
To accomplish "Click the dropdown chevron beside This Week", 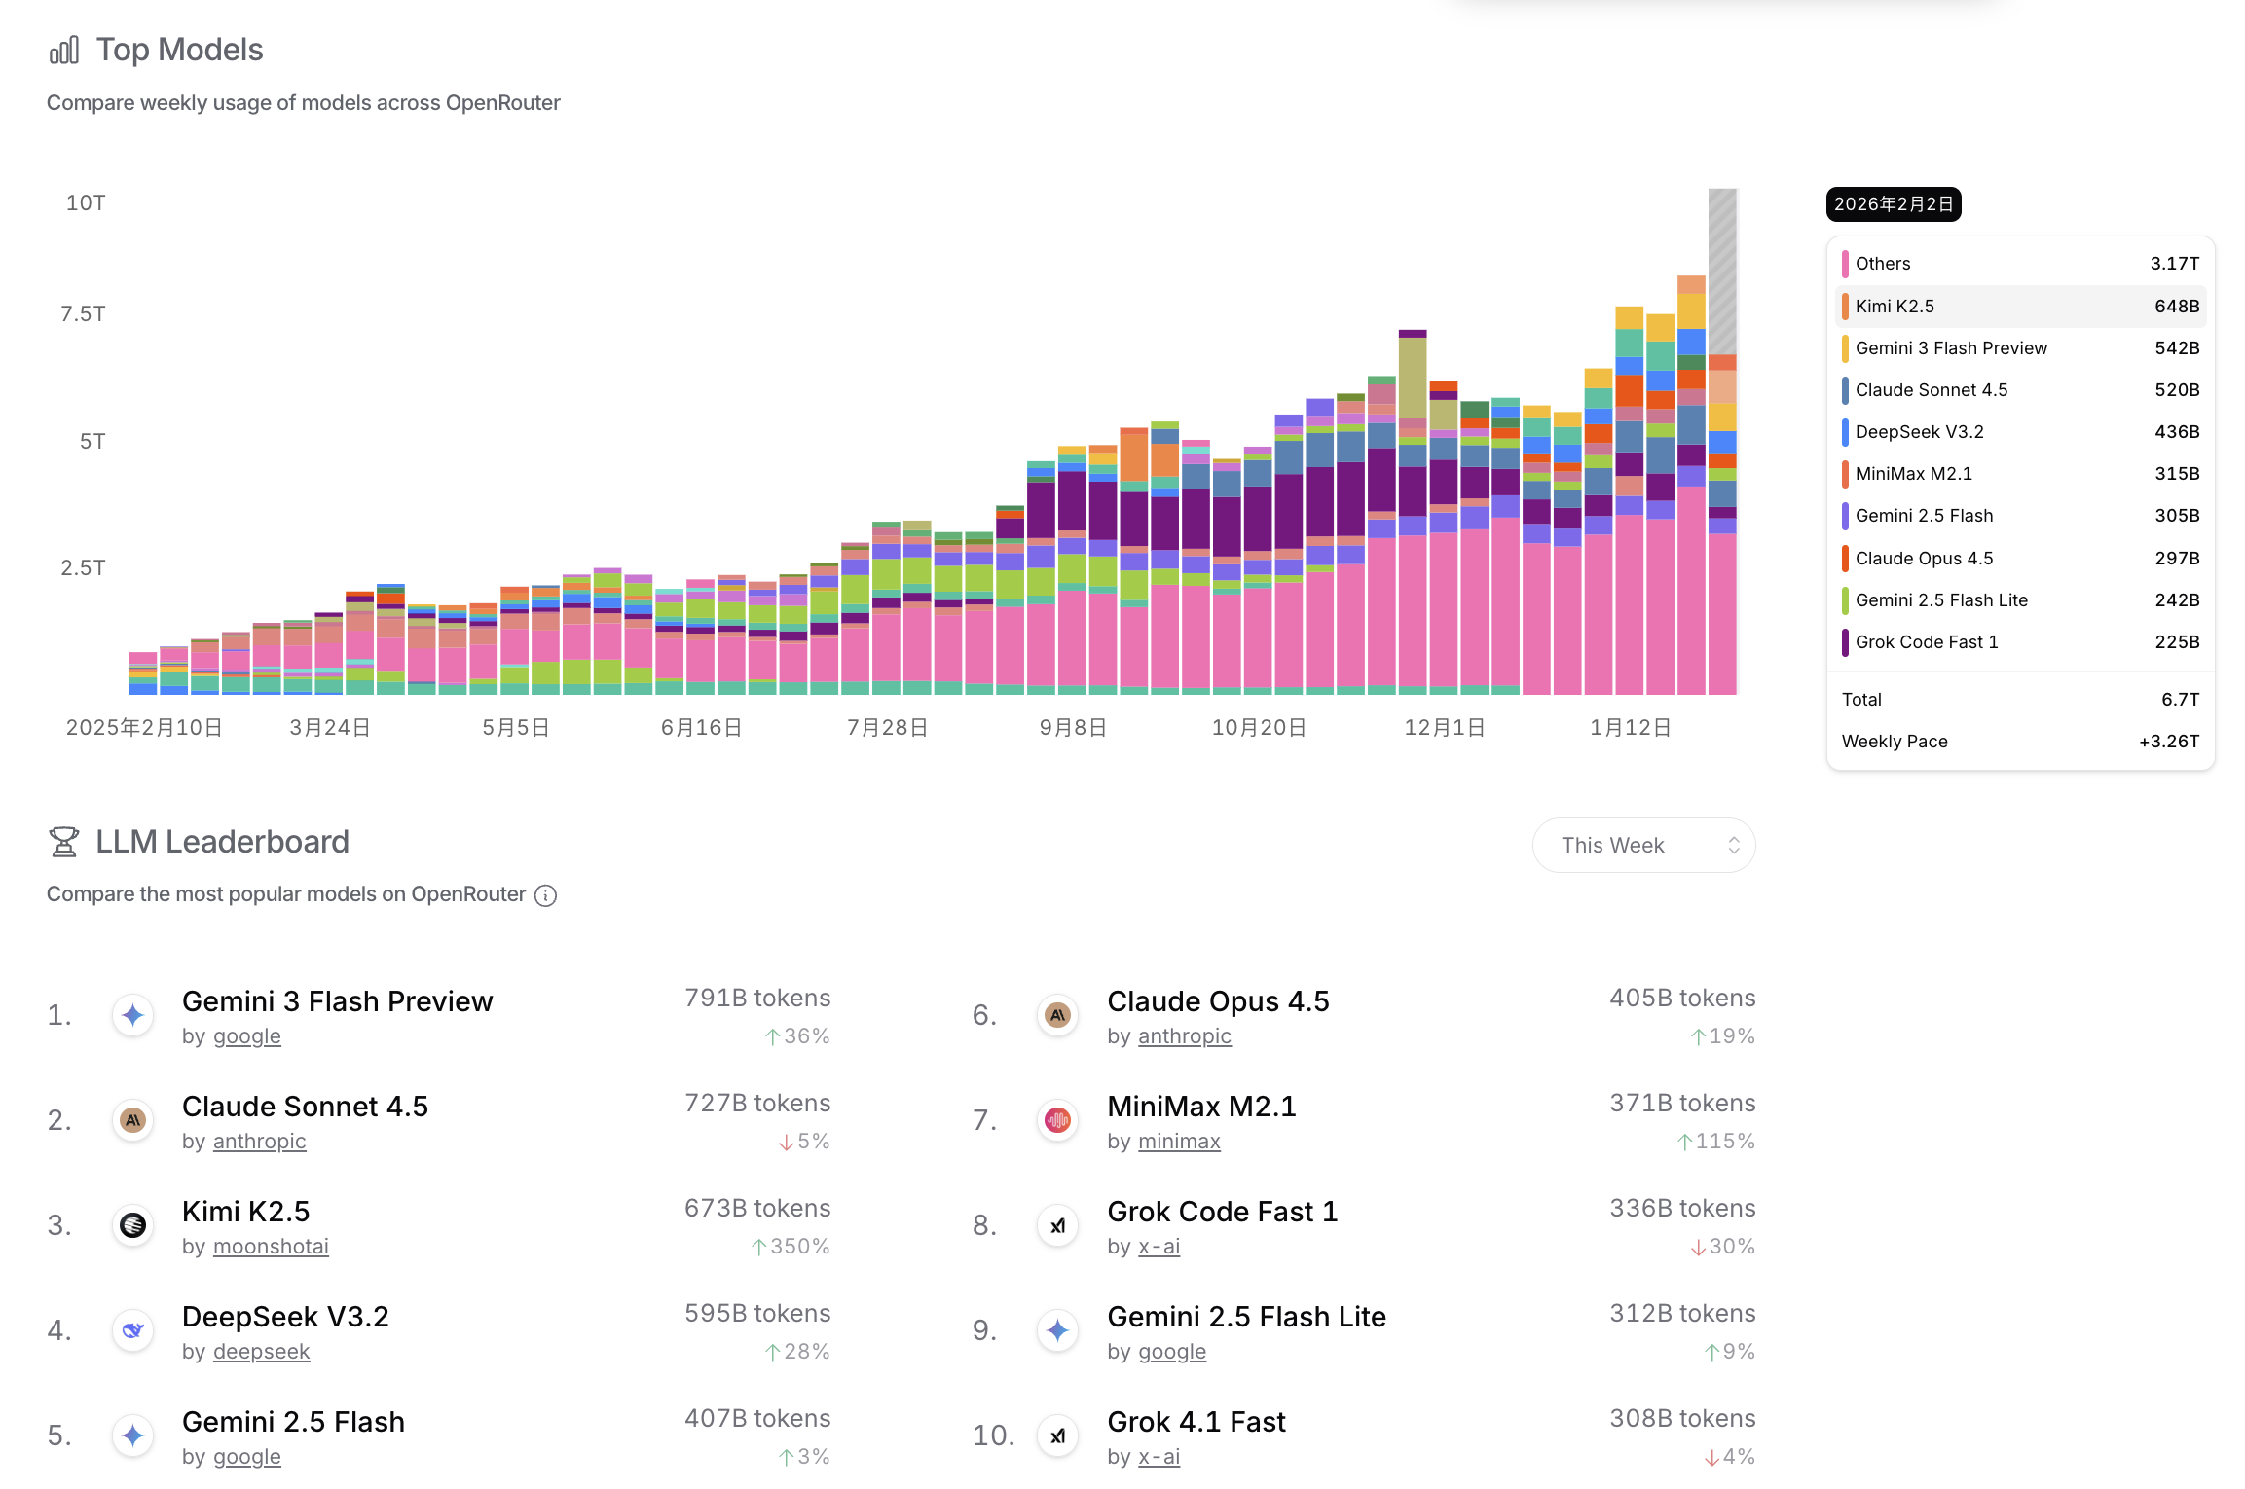I will (1734, 845).
